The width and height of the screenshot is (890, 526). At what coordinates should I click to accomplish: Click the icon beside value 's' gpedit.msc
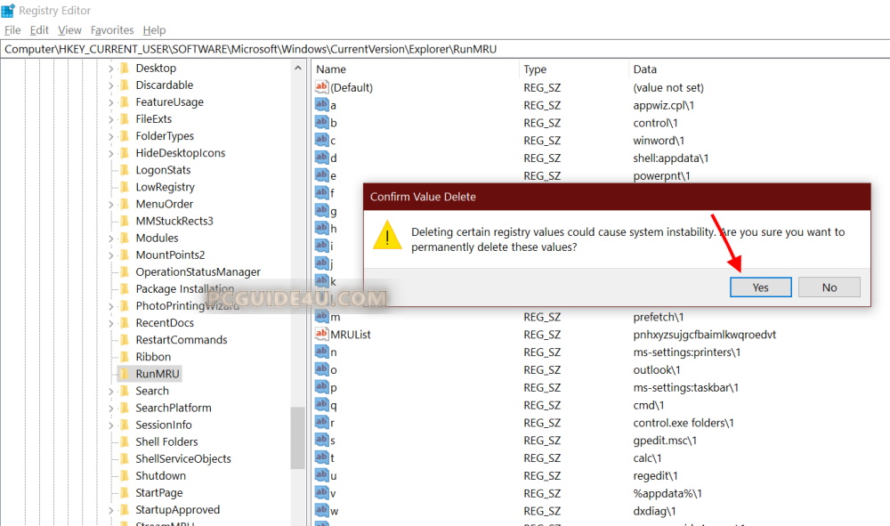(322, 441)
